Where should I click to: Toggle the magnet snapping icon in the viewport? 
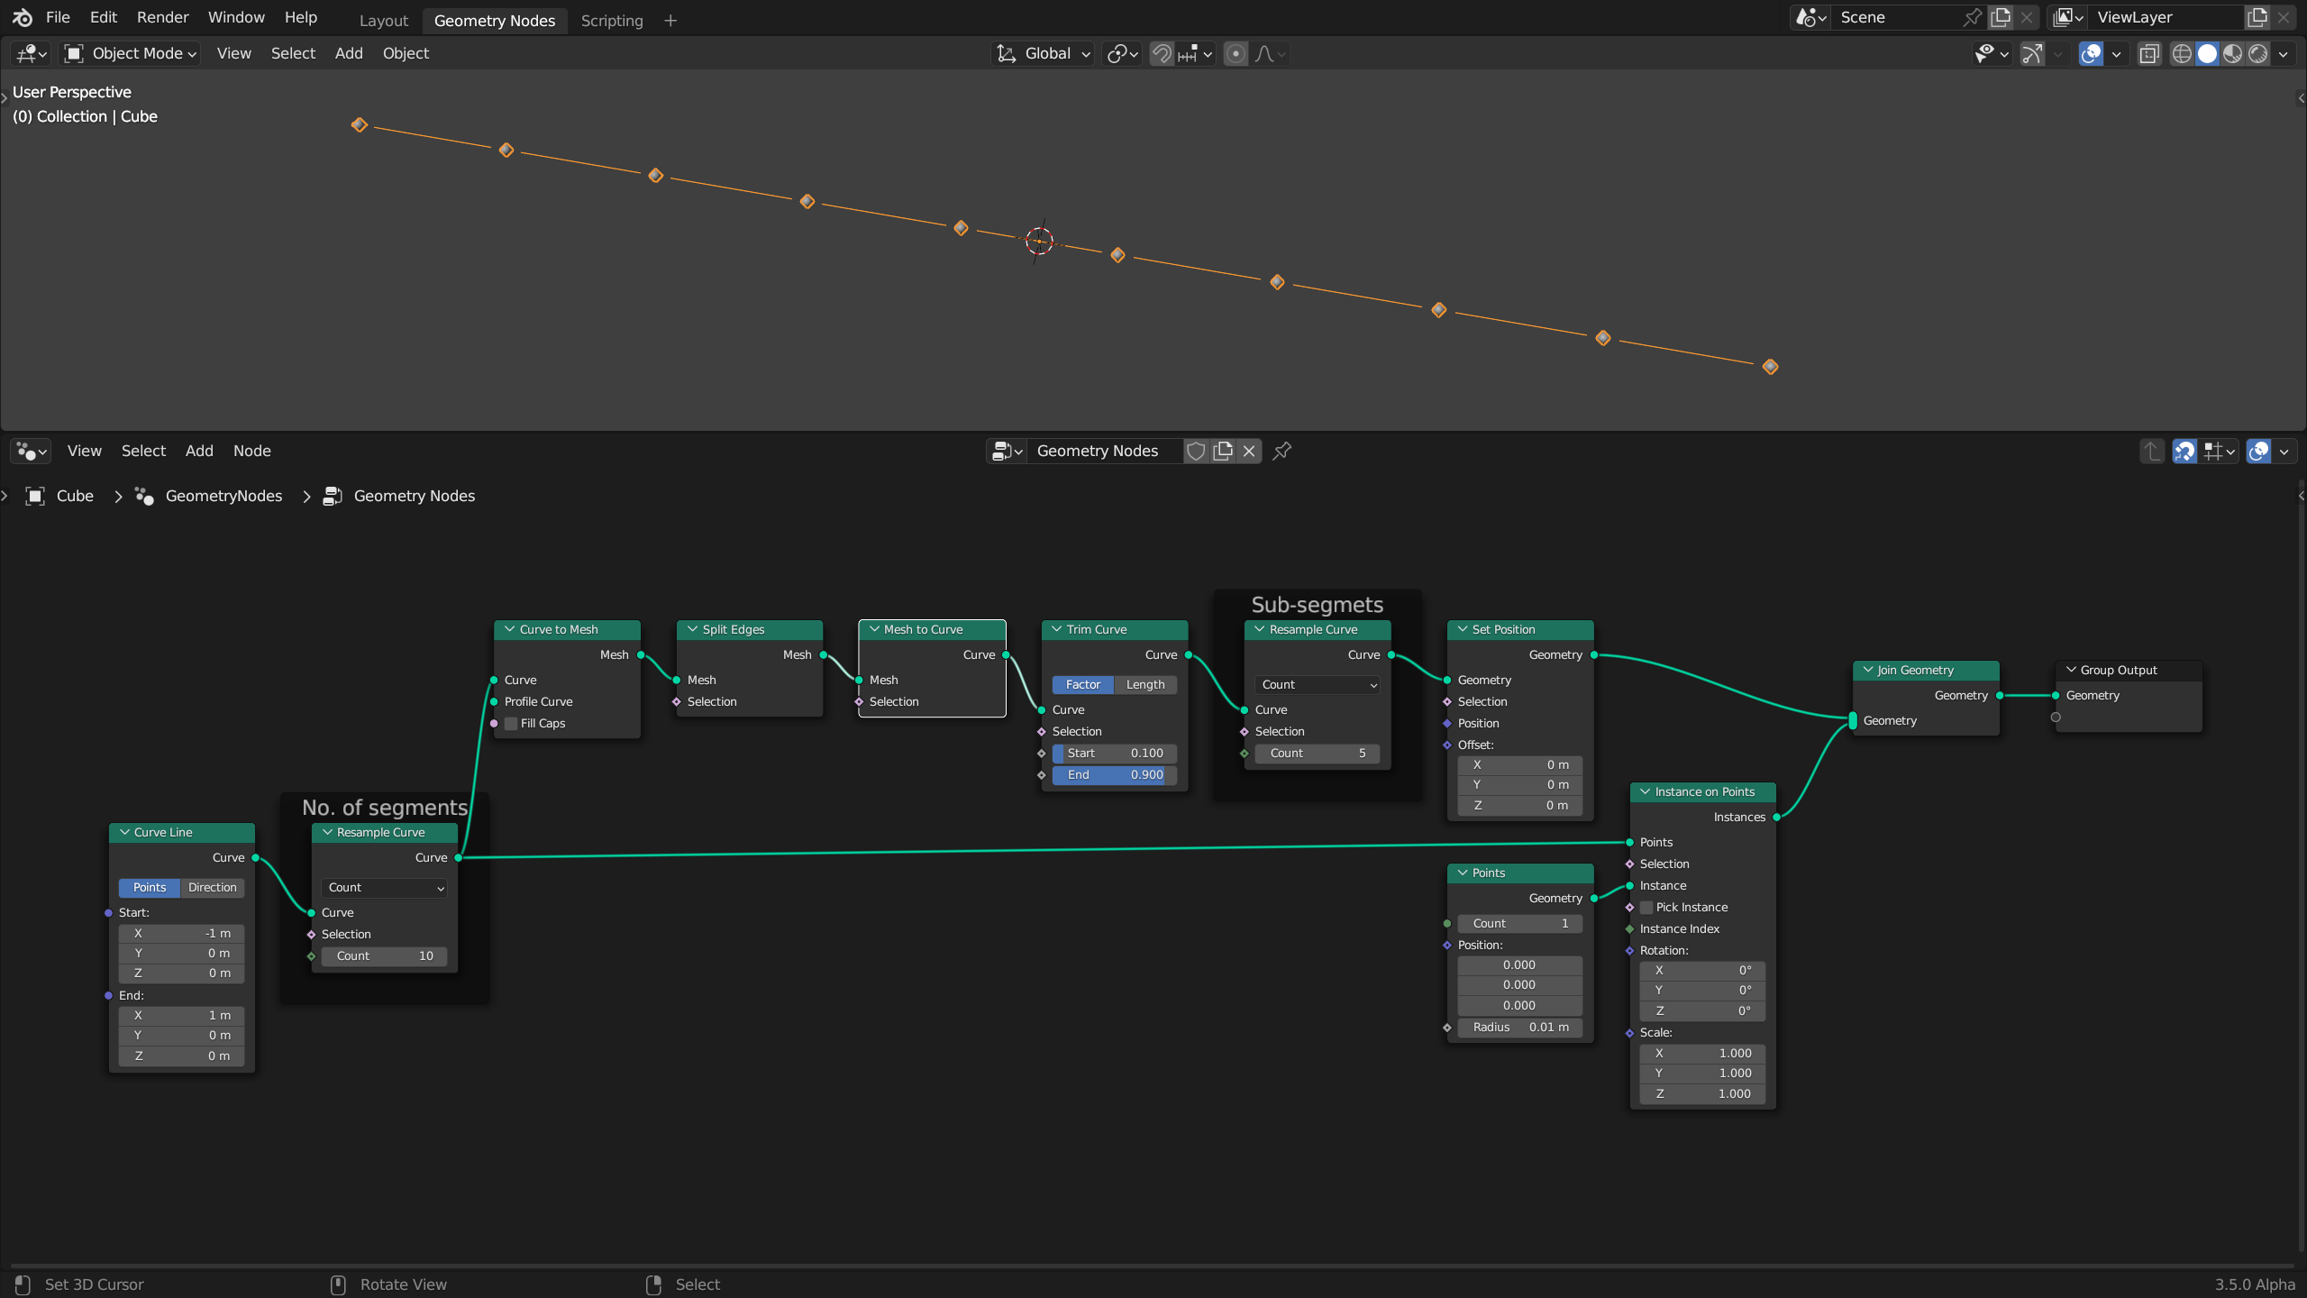click(x=1162, y=53)
